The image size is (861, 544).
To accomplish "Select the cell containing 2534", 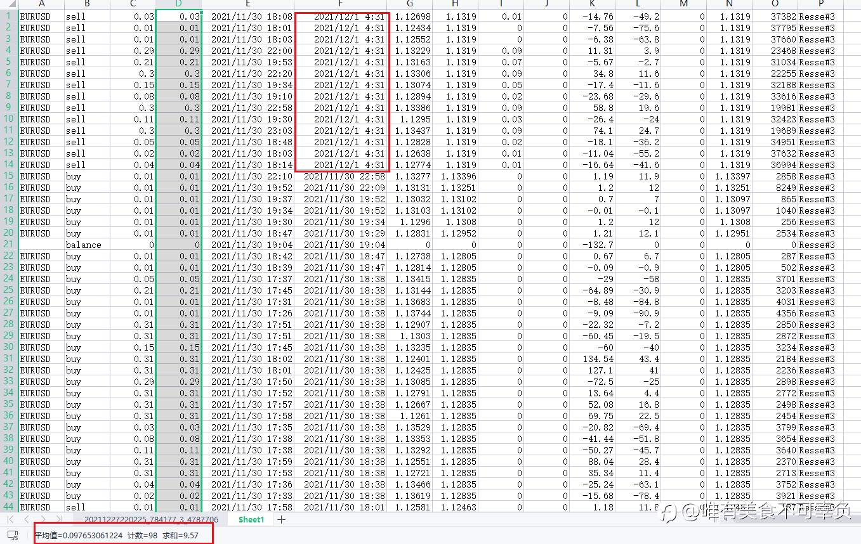I will (x=775, y=233).
